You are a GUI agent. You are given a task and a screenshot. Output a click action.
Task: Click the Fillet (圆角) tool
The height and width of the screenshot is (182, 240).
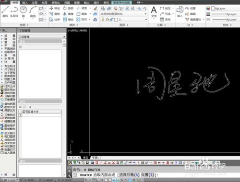(x=82, y=14)
